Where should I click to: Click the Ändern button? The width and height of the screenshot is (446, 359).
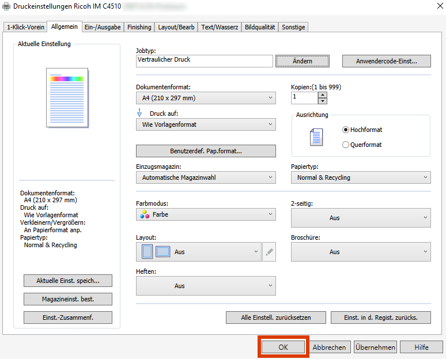[x=303, y=61]
